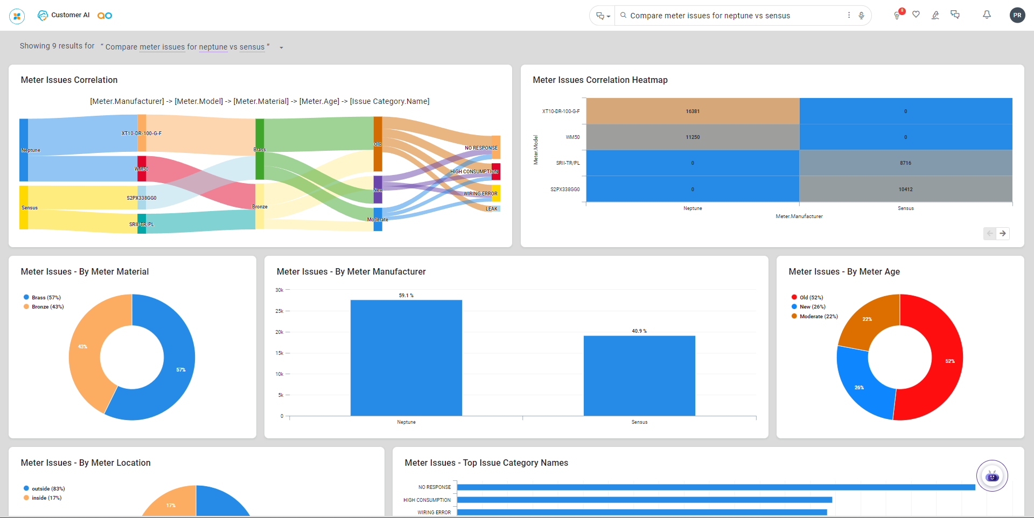This screenshot has width=1034, height=518.
Task: Click into the search query input field
Action: 732,16
